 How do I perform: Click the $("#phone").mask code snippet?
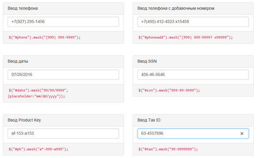(45, 37)
